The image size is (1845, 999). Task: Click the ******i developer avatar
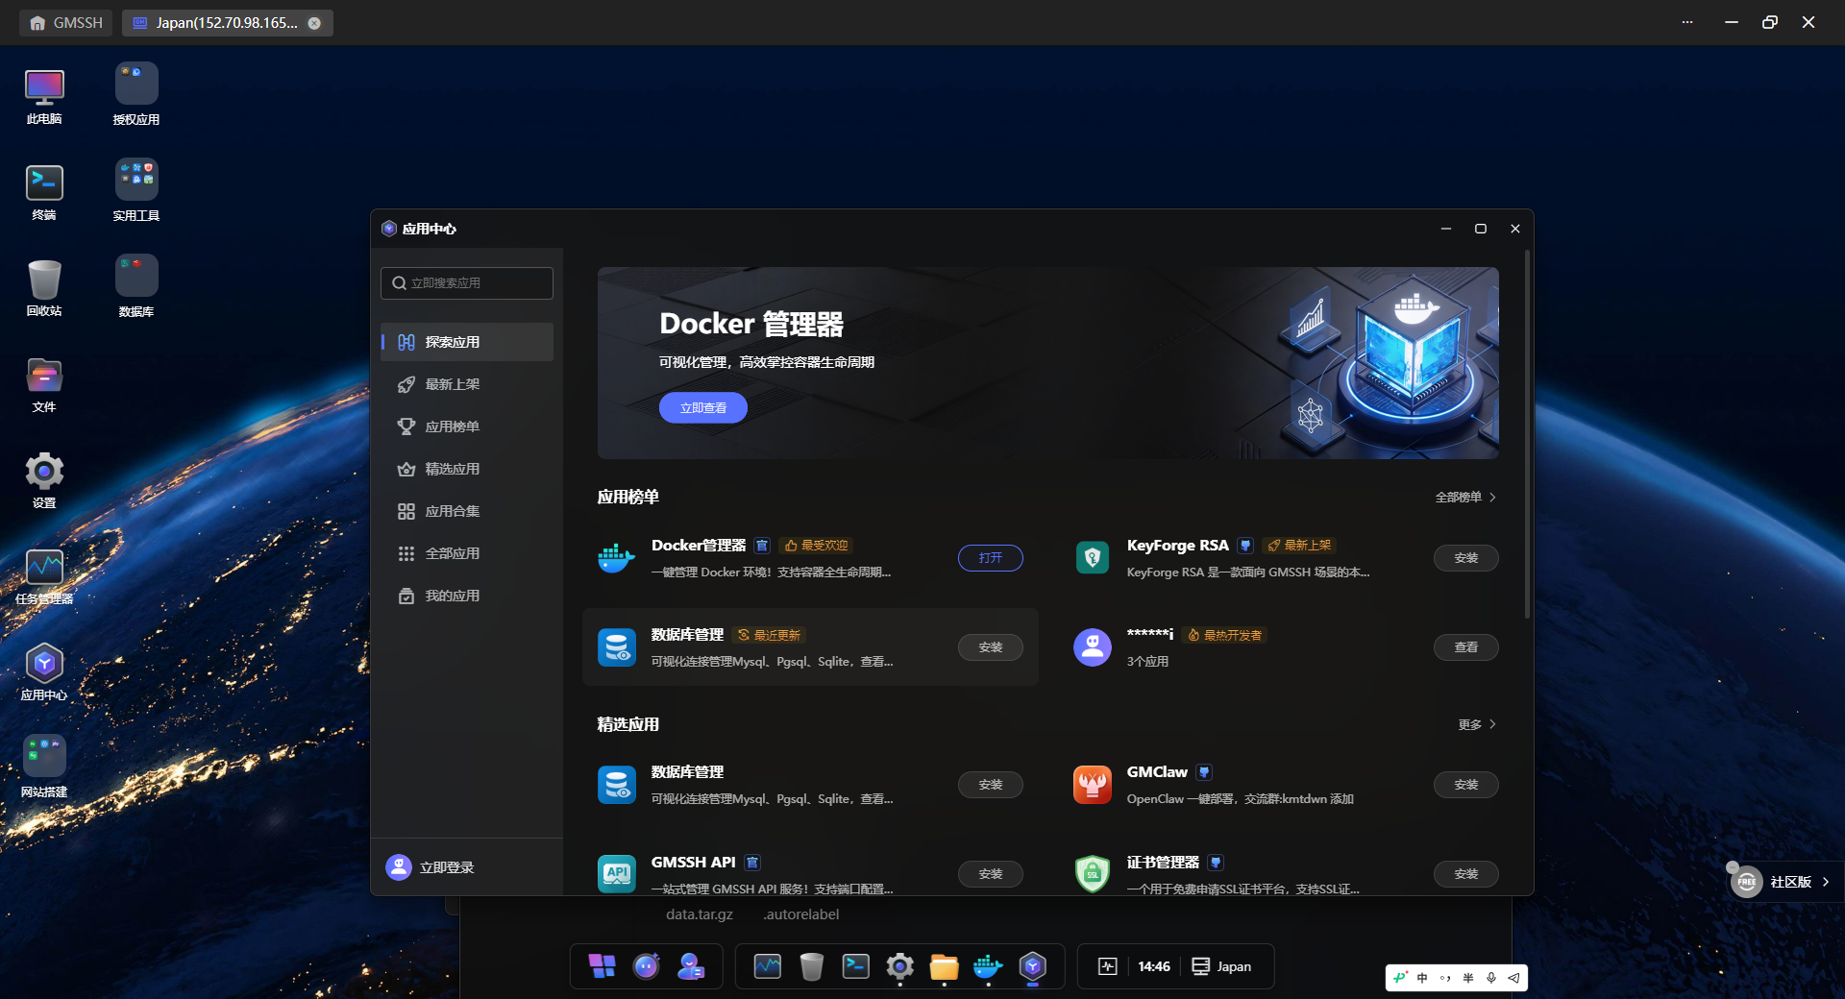[x=1093, y=647]
